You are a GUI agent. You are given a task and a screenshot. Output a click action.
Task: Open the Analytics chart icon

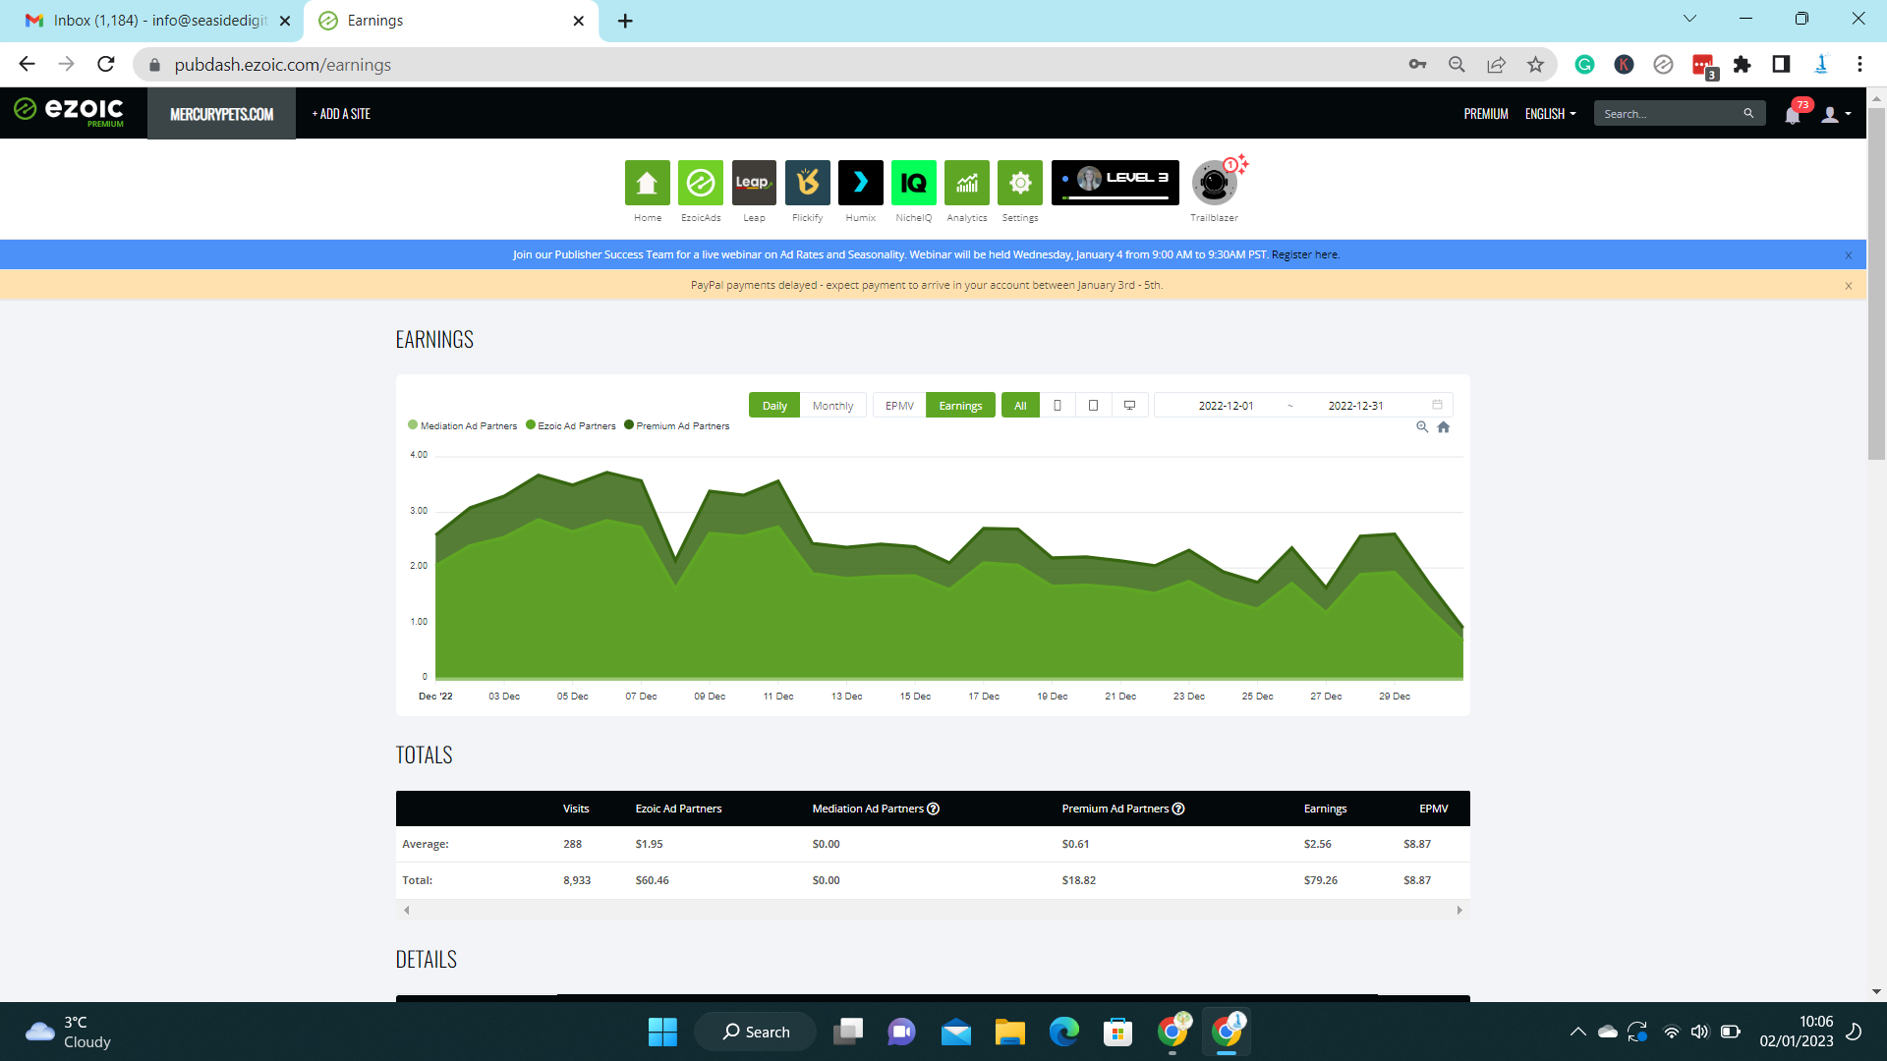966,183
